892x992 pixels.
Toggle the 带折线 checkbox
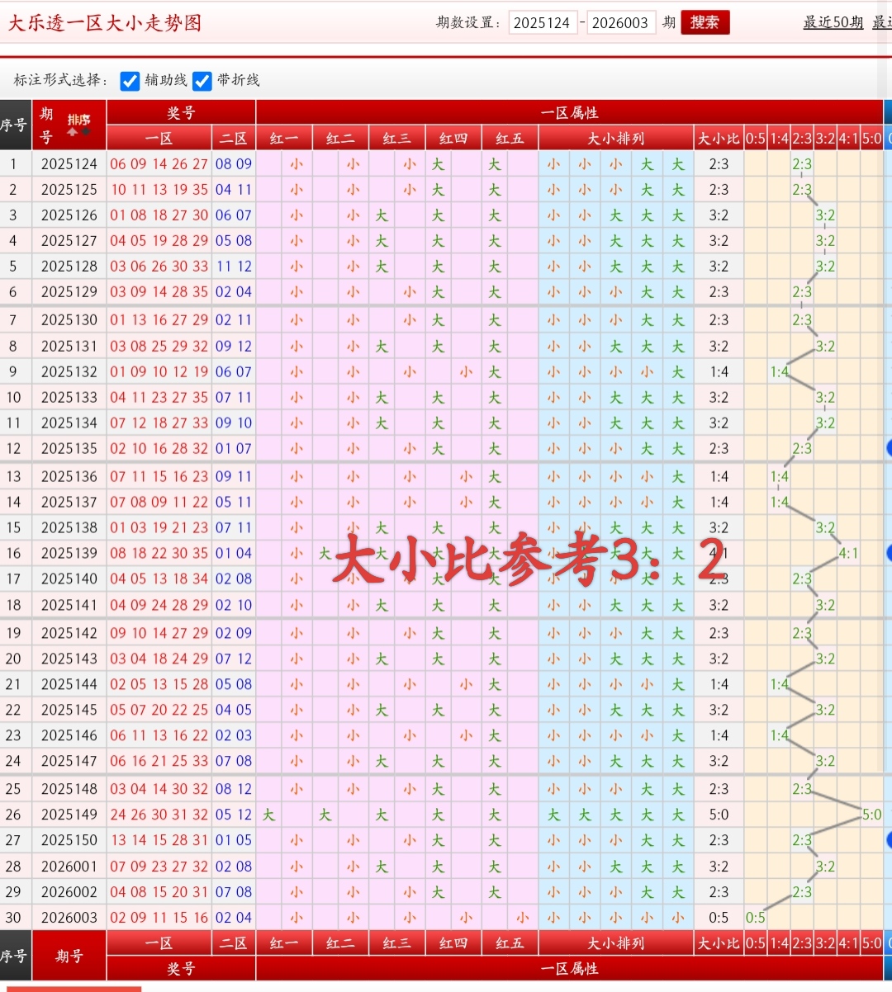pos(202,81)
